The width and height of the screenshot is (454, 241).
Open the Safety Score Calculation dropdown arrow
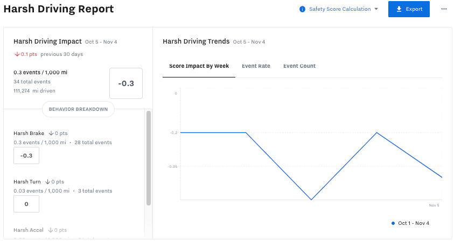click(x=376, y=9)
